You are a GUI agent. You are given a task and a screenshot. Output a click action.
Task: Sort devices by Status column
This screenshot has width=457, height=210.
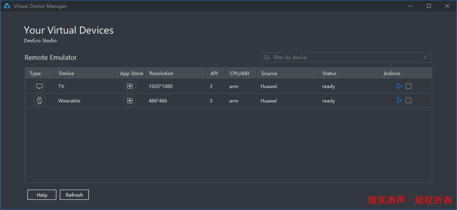click(x=329, y=73)
